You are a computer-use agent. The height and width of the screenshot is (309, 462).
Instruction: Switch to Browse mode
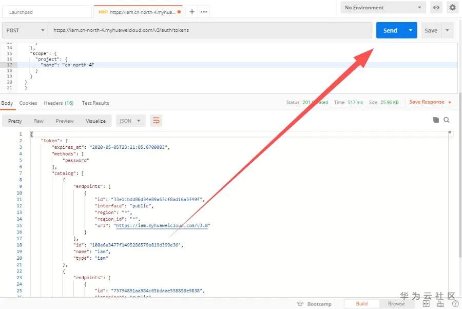(396, 304)
